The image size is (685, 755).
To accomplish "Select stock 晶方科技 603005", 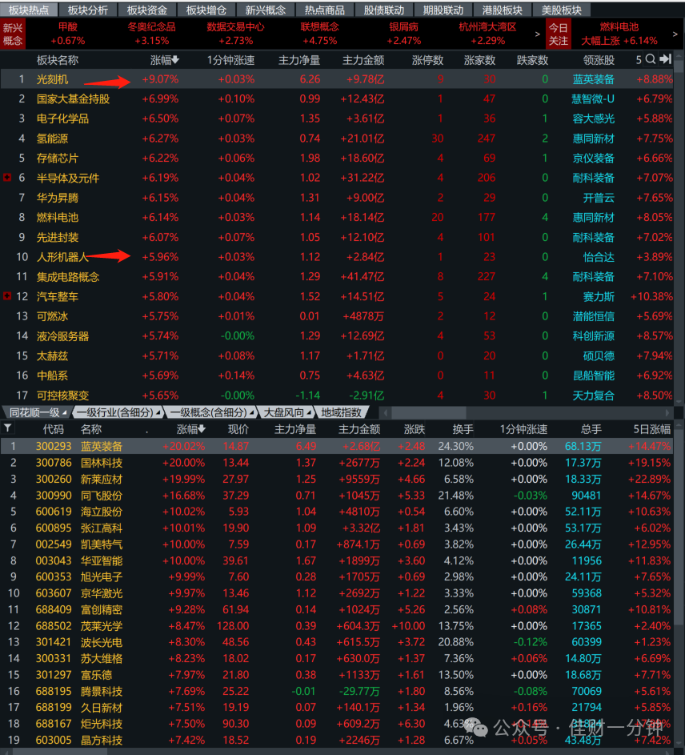I will click(x=337, y=740).
